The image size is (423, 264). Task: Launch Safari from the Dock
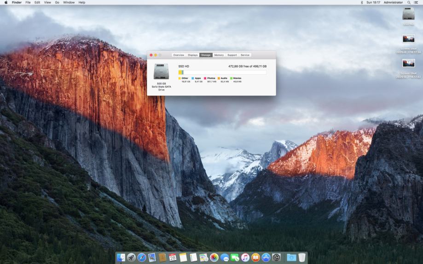pyautogui.click(x=142, y=258)
